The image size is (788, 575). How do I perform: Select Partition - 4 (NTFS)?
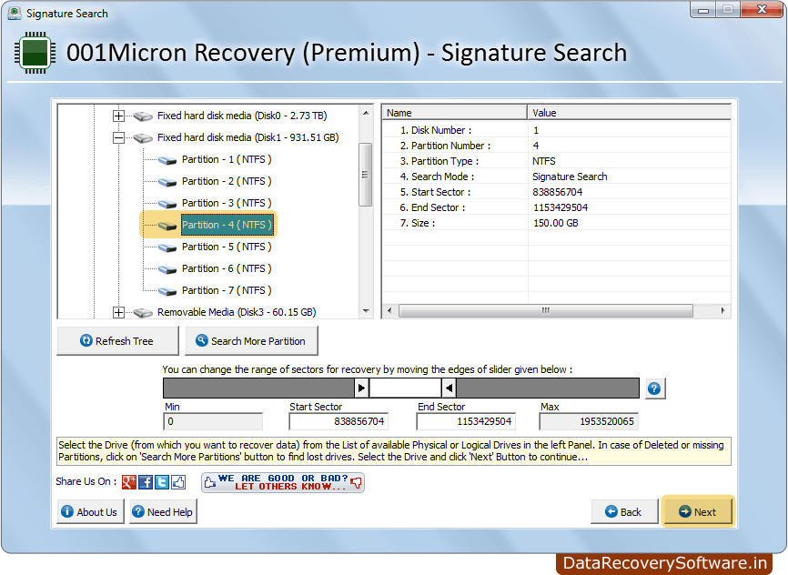point(227,225)
